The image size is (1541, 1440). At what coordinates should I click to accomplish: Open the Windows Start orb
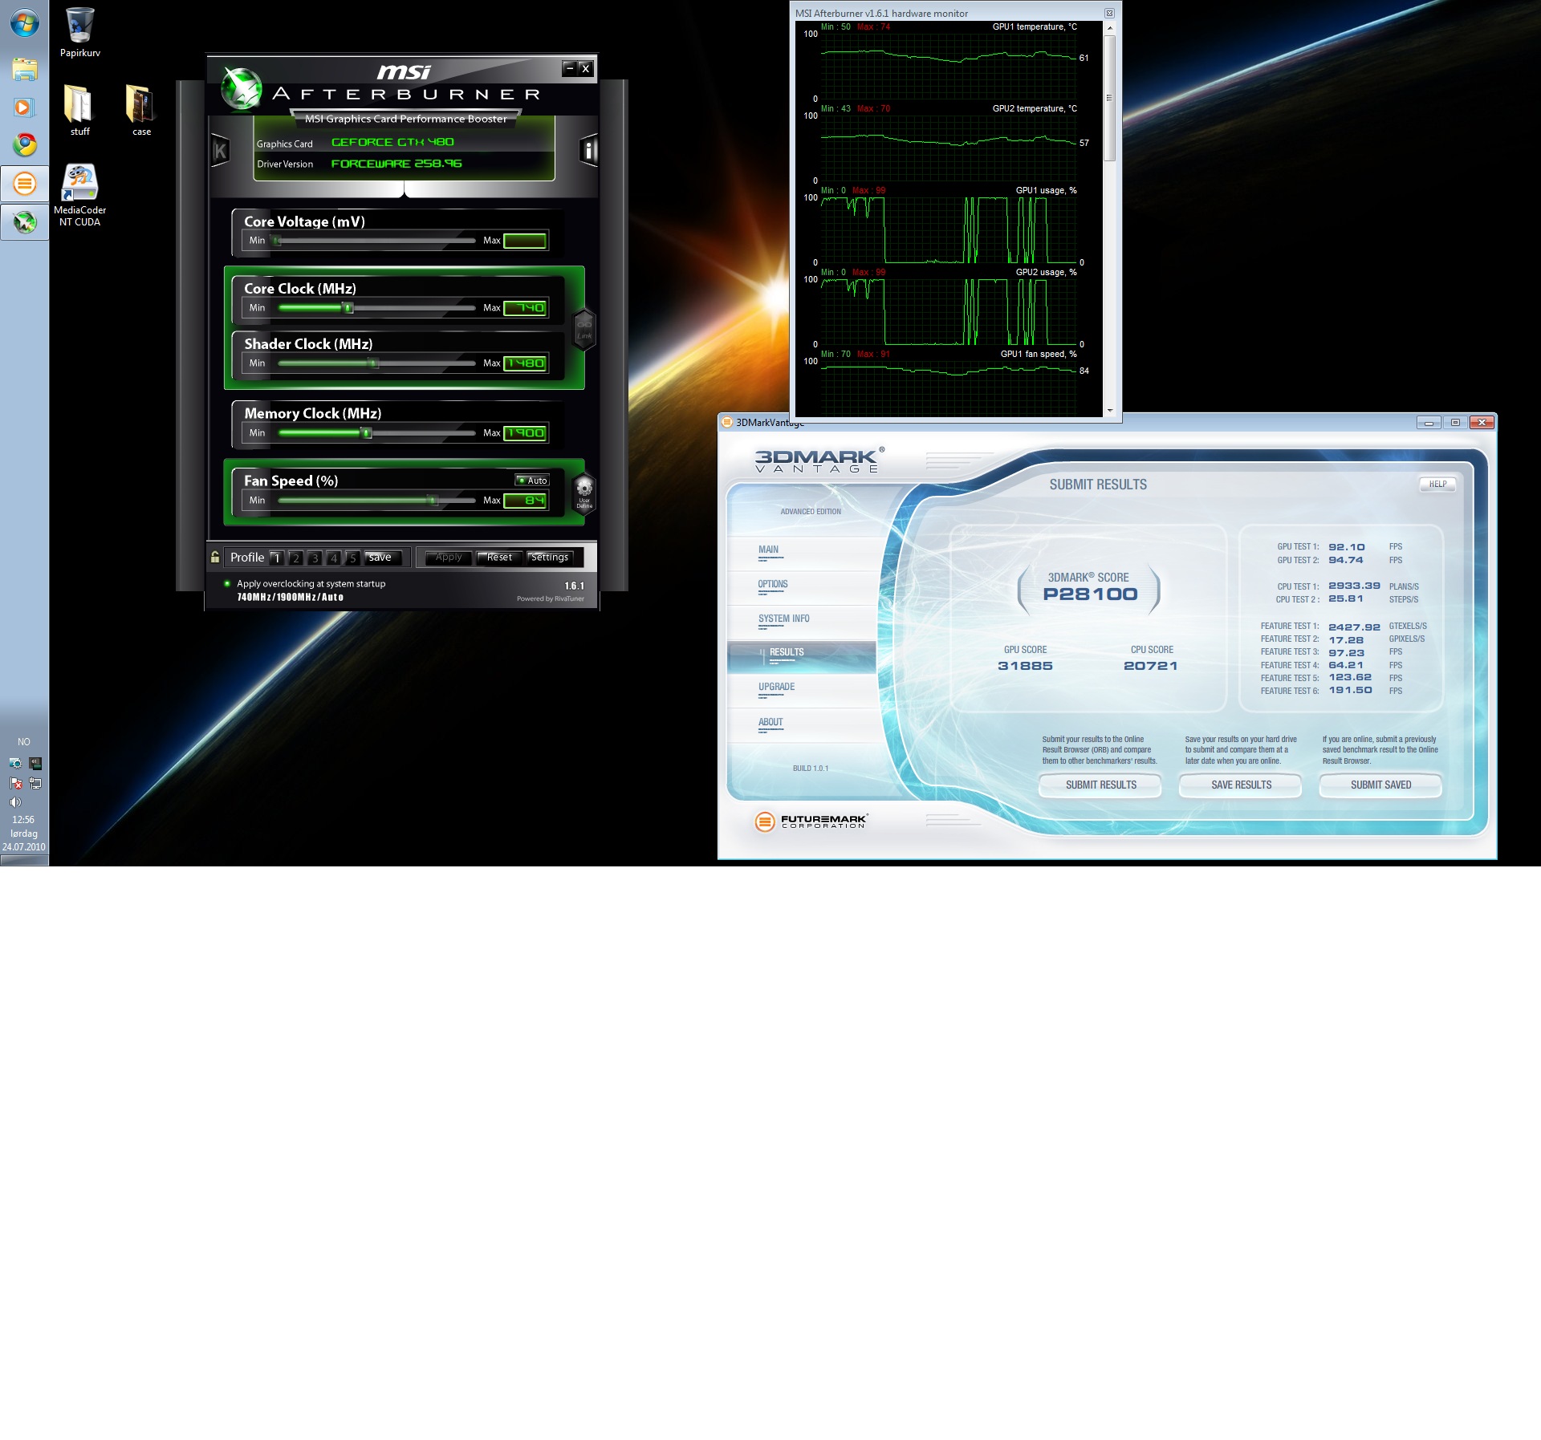tap(24, 22)
